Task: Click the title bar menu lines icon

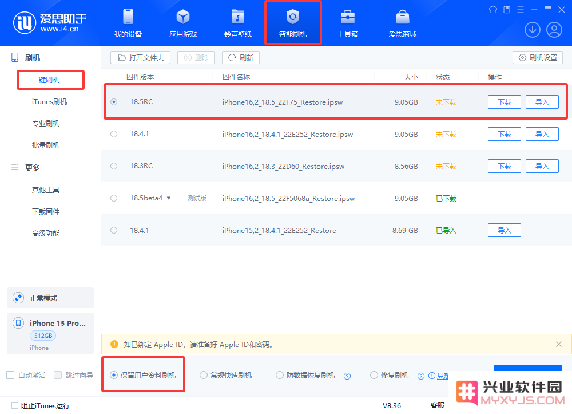Action: coord(521,10)
